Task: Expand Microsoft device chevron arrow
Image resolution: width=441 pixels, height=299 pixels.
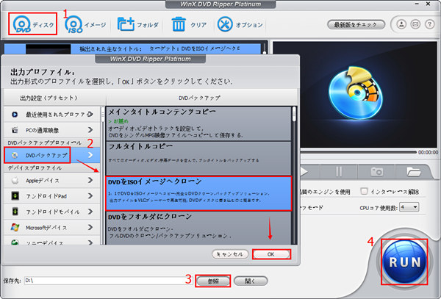Action: [90, 227]
